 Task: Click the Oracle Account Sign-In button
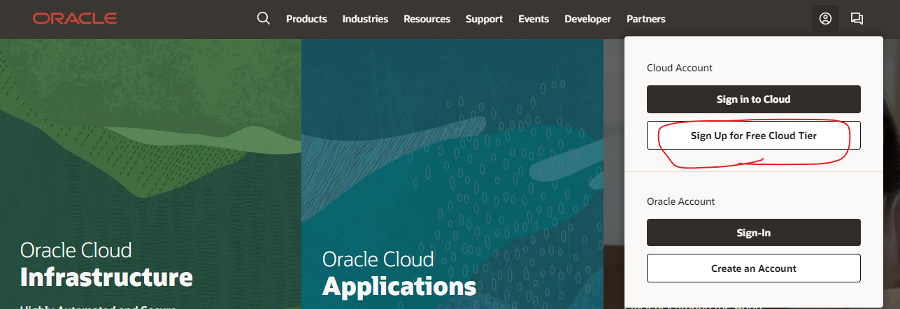753,232
